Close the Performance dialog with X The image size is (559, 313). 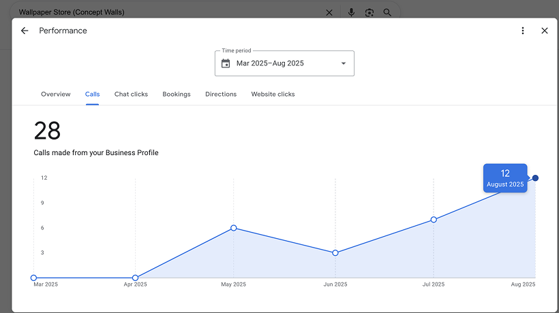pos(545,31)
